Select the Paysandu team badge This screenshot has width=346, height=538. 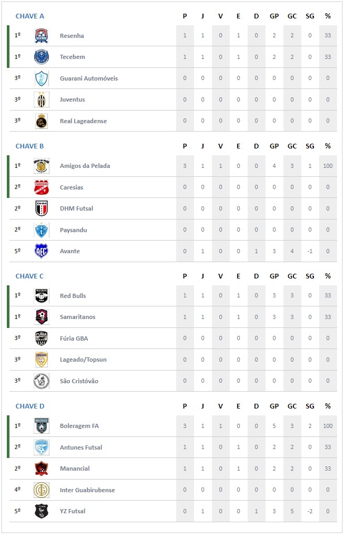[42, 230]
